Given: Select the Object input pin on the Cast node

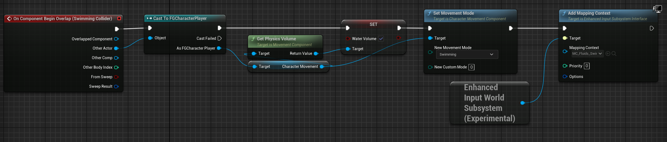Looking at the screenshot, I should 150,38.
